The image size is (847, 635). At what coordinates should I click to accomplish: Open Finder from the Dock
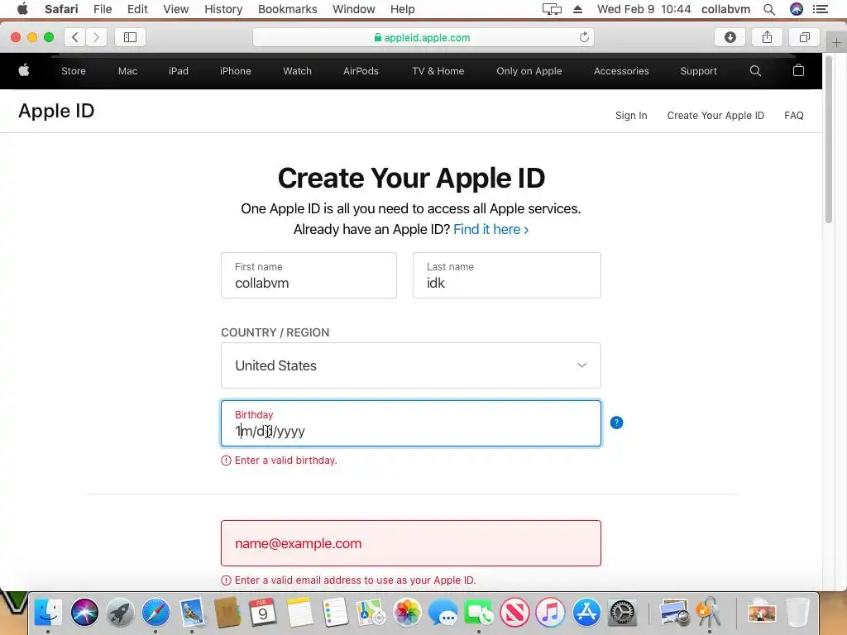(48, 613)
